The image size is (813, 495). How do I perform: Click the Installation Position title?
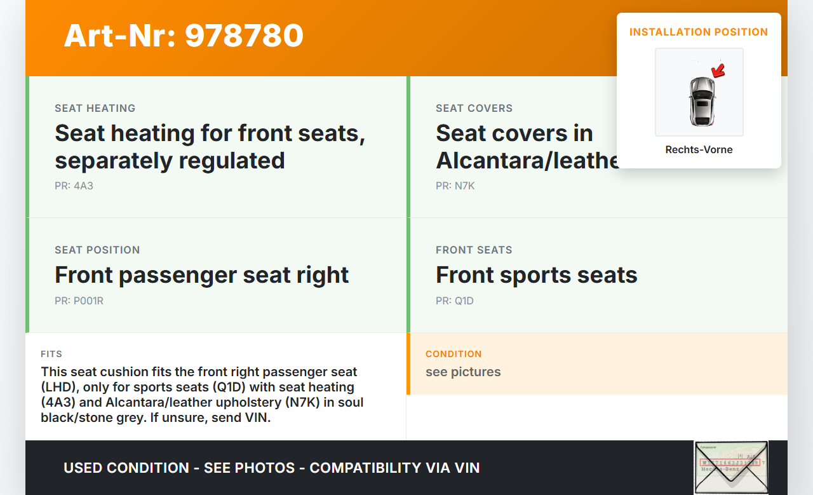coord(699,32)
